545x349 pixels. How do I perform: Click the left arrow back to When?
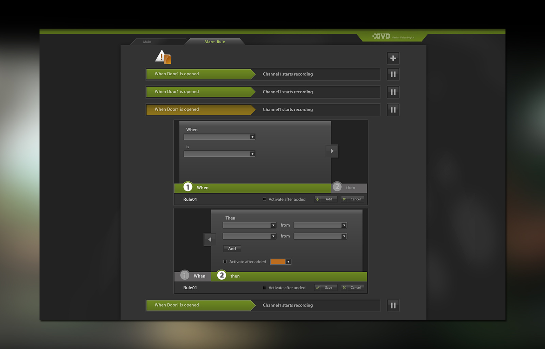(x=209, y=240)
